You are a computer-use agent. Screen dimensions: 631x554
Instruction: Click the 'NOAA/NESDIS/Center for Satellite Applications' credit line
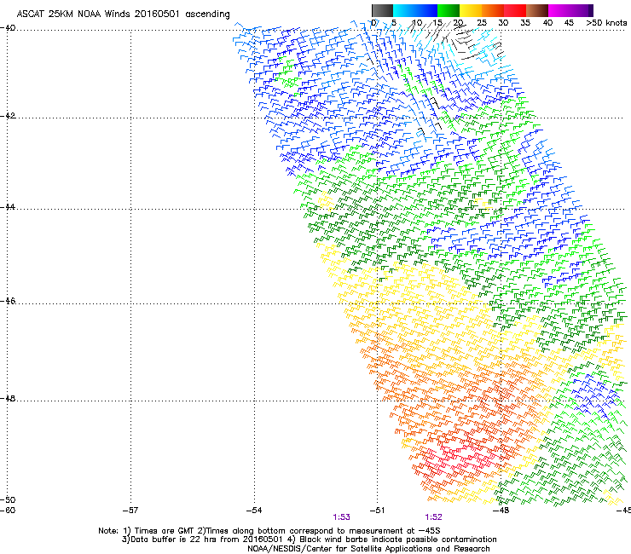[368, 549]
